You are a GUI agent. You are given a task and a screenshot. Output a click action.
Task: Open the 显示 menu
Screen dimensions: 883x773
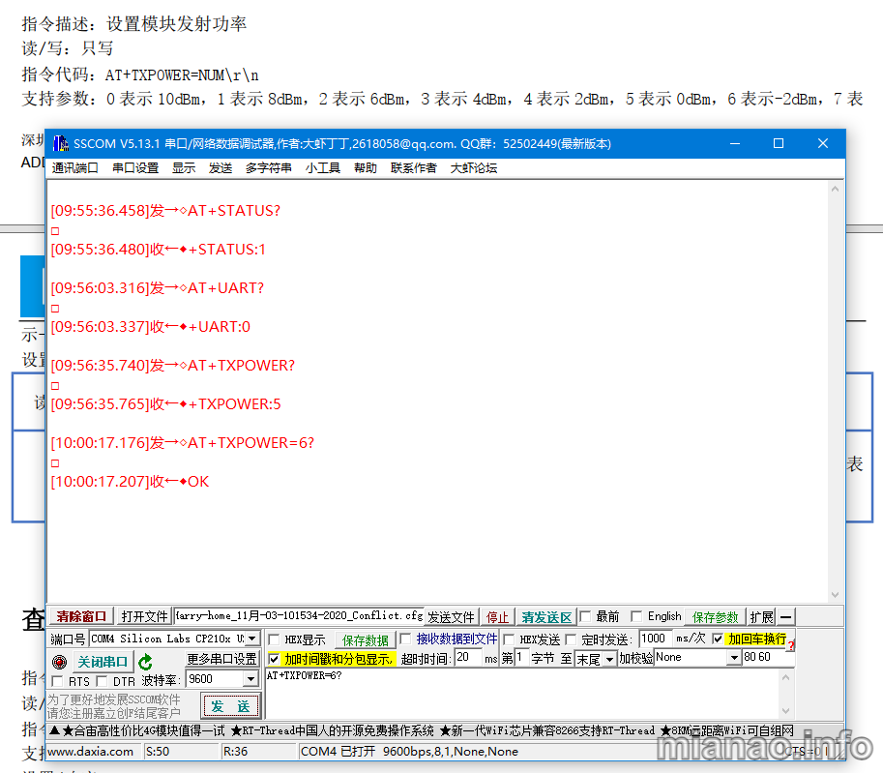(184, 168)
